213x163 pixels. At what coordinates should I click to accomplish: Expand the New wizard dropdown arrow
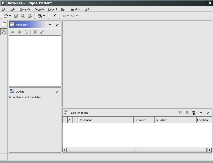click(x=10, y=16)
